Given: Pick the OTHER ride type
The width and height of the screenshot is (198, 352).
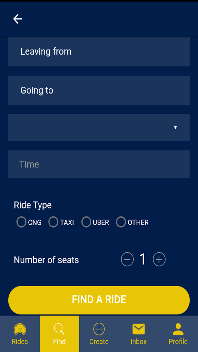Looking at the screenshot, I should point(121,222).
